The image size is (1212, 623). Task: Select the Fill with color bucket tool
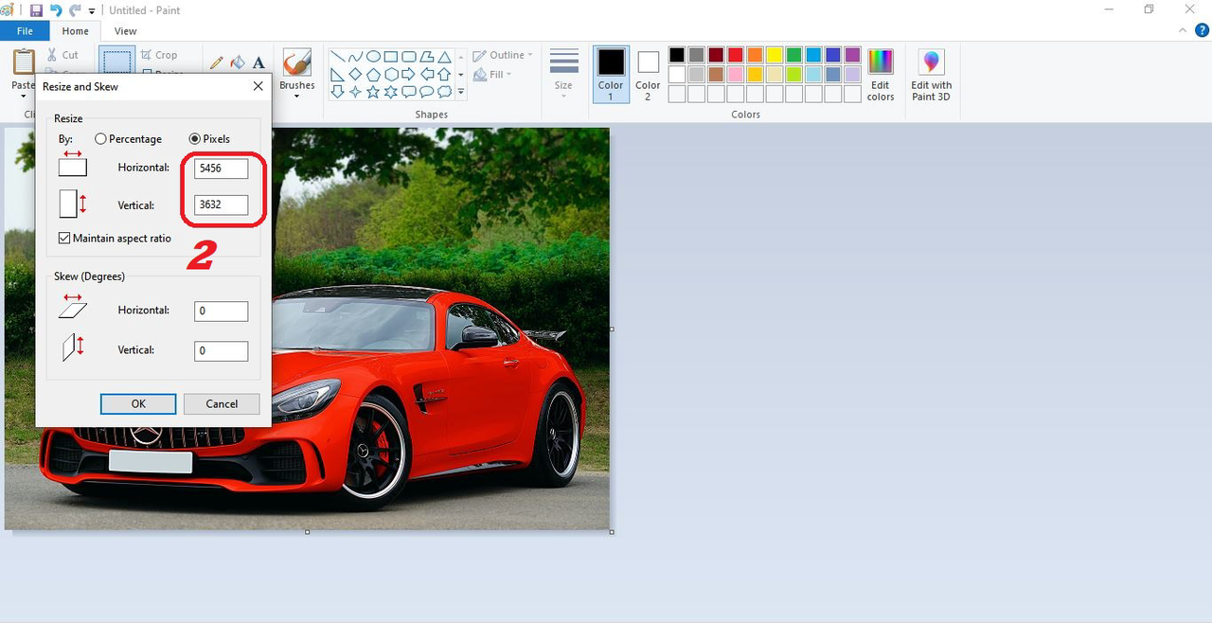238,62
